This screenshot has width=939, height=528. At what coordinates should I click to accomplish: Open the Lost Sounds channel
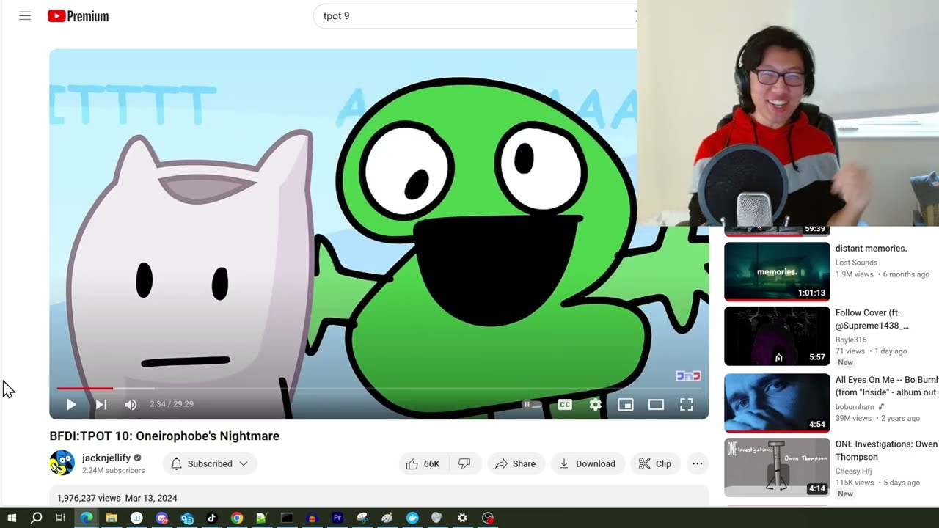click(x=856, y=263)
